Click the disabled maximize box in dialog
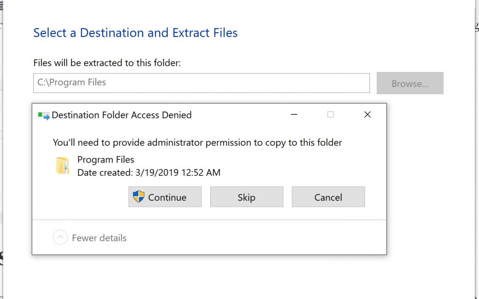The width and height of the screenshot is (479, 299). coord(330,115)
